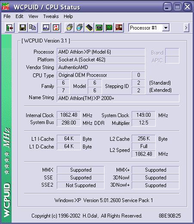Viewport: 194px width, 224px height.
Task: Click the copyright line 'H.Oda!'
Action: click(x=91, y=216)
